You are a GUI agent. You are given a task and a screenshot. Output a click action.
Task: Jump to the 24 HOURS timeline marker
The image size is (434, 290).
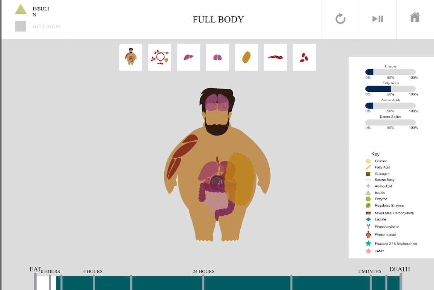click(203, 282)
